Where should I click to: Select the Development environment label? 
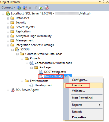43,85
